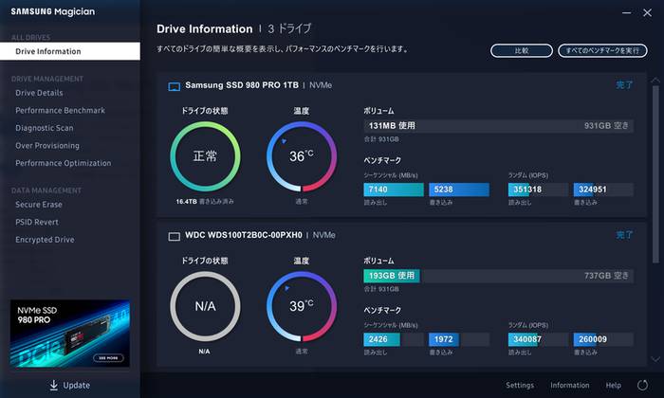The height and width of the screenshot is (398, 664).
Task: Open Drive Details
Action: pos(39,93)
